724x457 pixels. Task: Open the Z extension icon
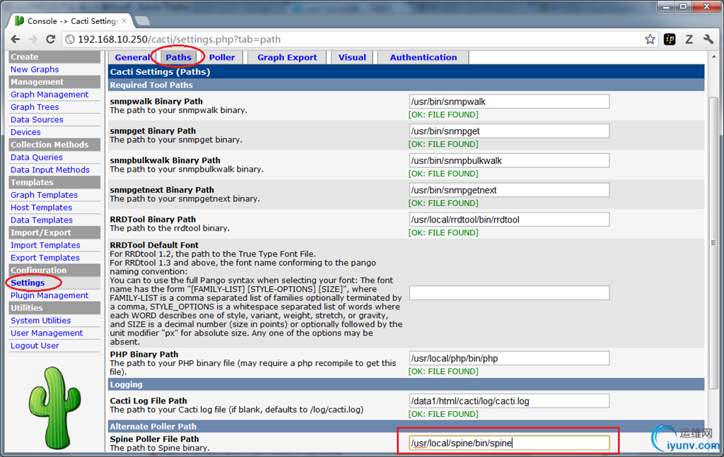[x=689, y=39]
